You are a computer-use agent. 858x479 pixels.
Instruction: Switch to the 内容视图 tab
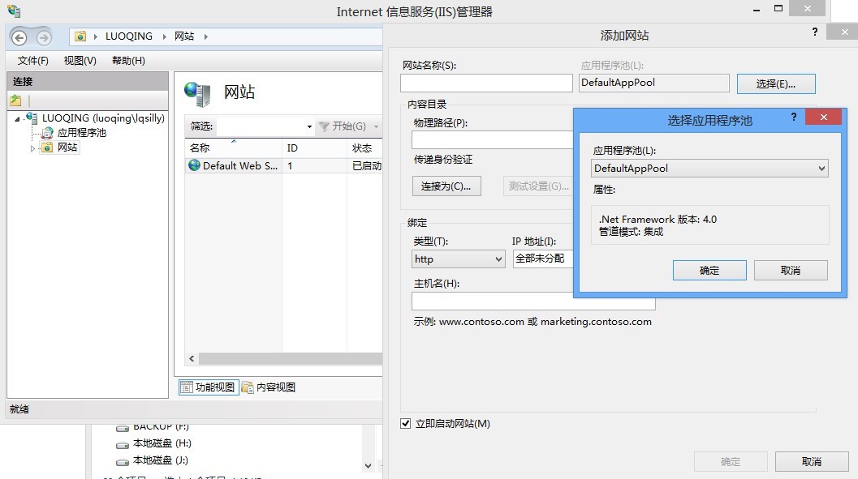click(x=269, y=387)
